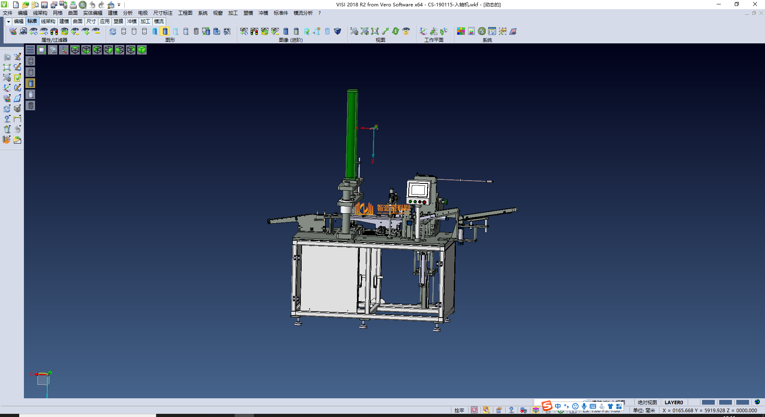Screen dimensions: 765x417
Task: Open the 文件 menu
Action: (8, 13)
